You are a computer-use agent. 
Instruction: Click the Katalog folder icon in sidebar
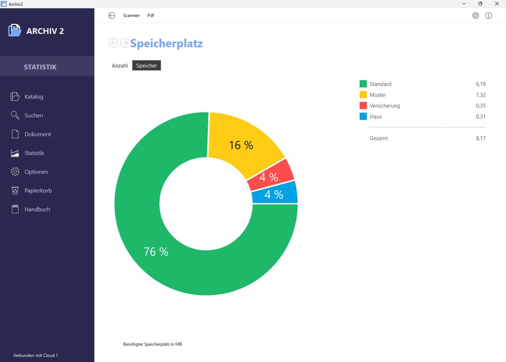click(15, 97)
